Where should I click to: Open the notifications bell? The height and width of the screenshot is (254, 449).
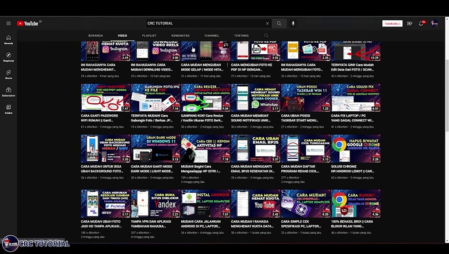[x=421, y=23]
